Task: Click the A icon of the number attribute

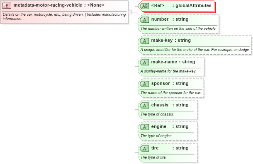Action: click(144, 19)
